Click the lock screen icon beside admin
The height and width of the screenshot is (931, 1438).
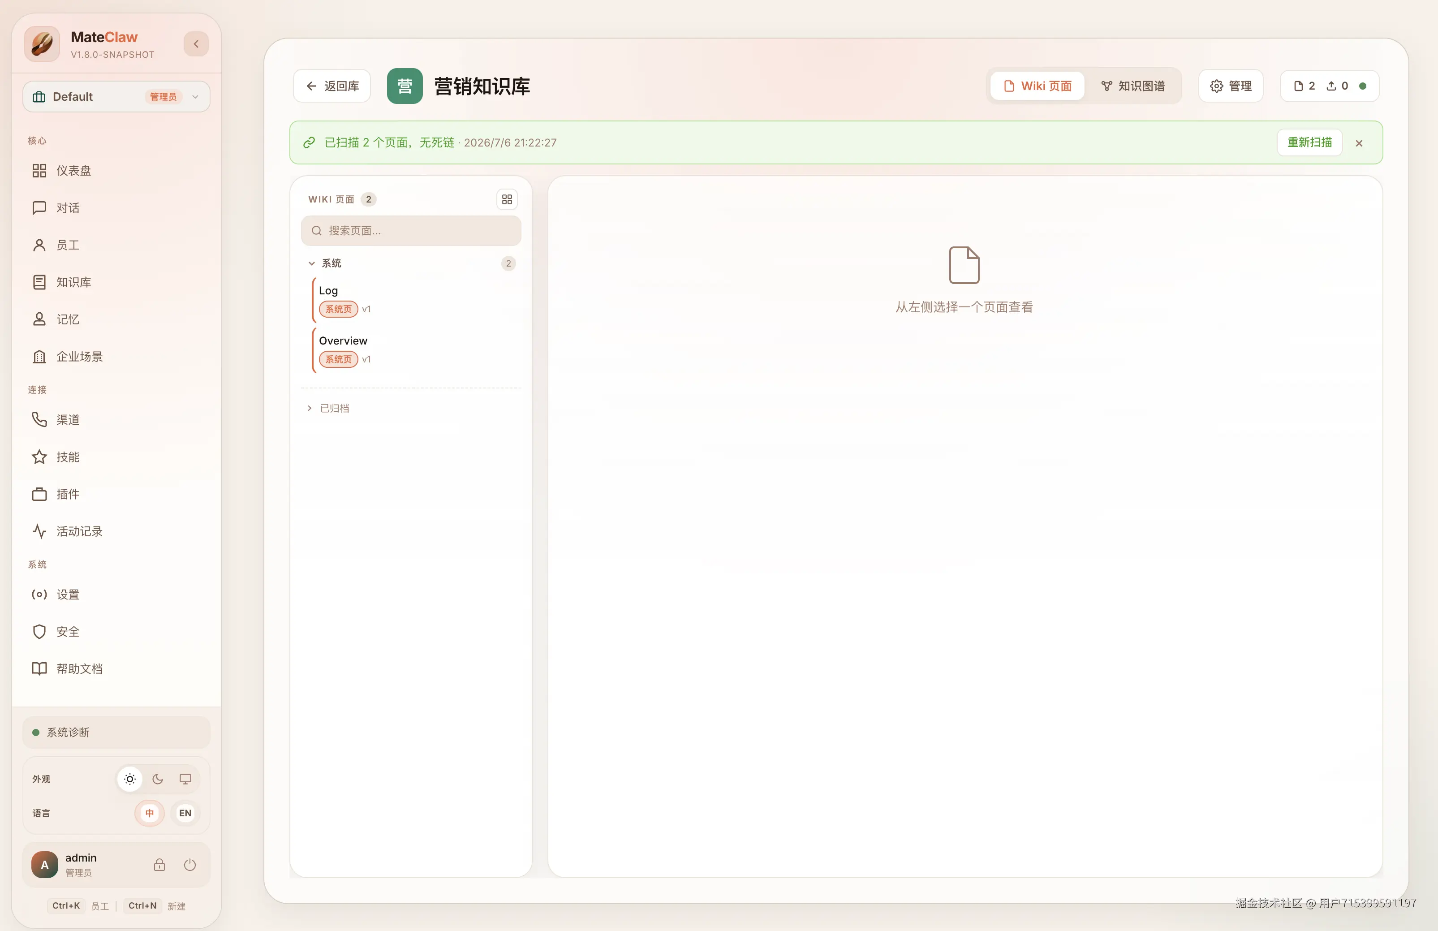click(x=159, y=865)
